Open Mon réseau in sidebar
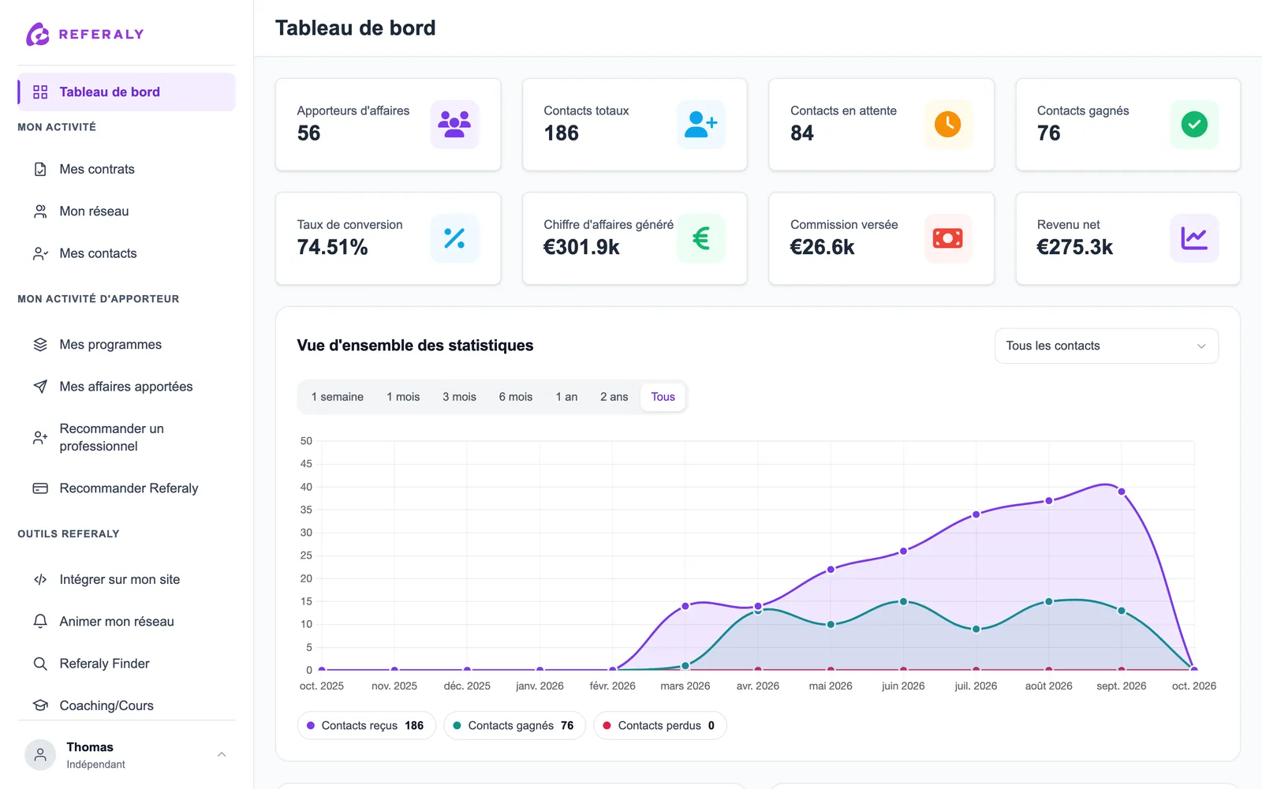 point(126,211)
